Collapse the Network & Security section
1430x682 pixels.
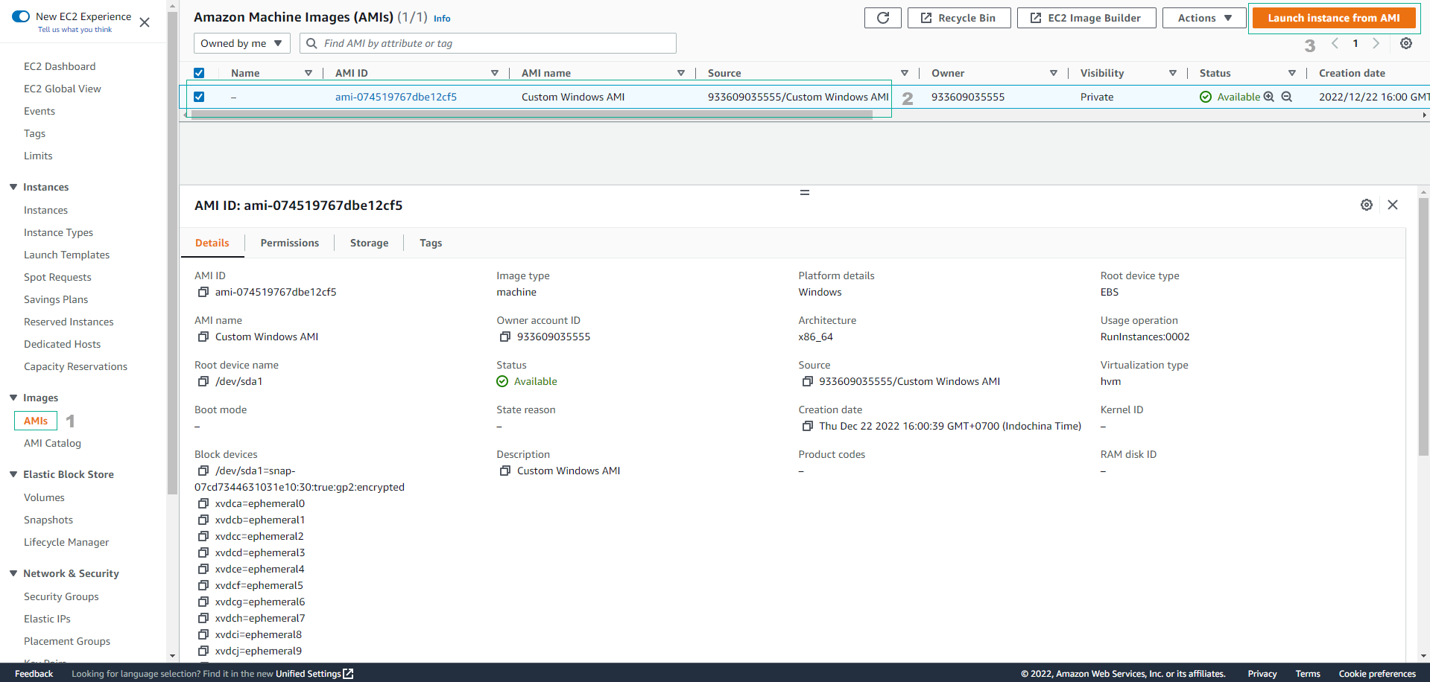[13, 573]
